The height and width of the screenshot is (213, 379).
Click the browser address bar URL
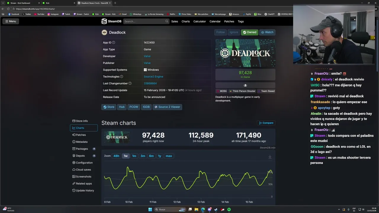pyautogui.click(x=35, y=9)
